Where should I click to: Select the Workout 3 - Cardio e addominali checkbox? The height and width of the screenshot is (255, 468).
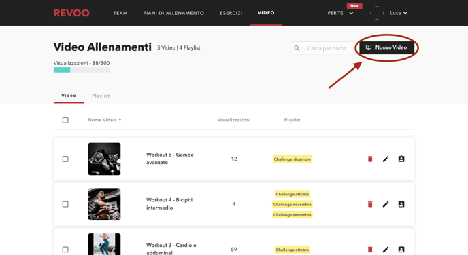(x=65, y=250)
